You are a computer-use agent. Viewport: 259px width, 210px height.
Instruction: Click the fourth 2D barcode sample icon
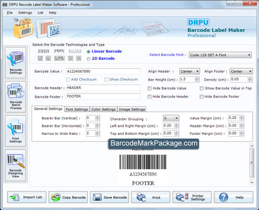click(x=71, y=58)
